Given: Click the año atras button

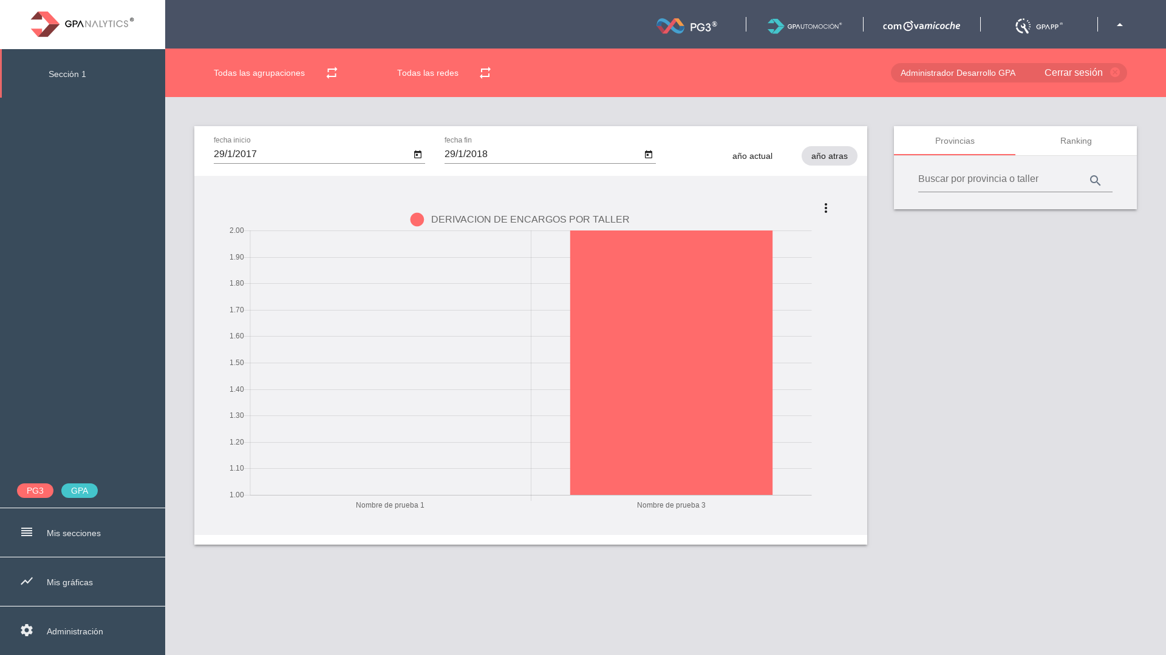Looking at the screenshot, I should (x=829, y=156).
